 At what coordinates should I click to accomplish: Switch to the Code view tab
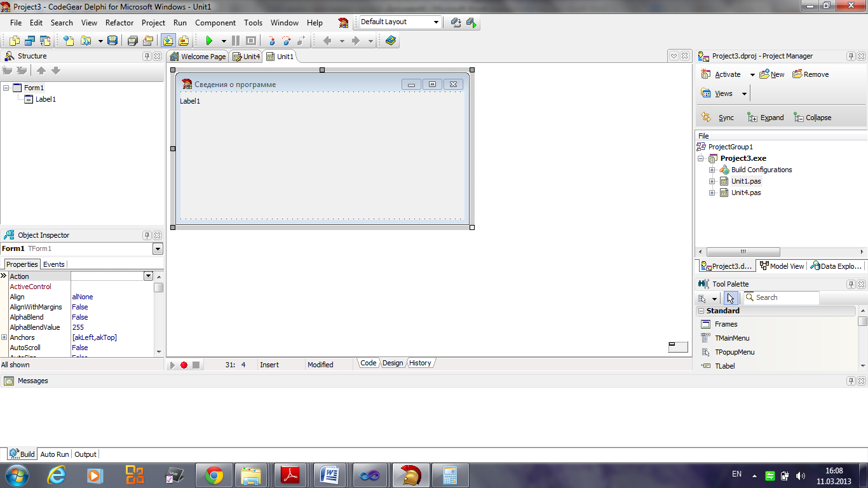[369, 363]
